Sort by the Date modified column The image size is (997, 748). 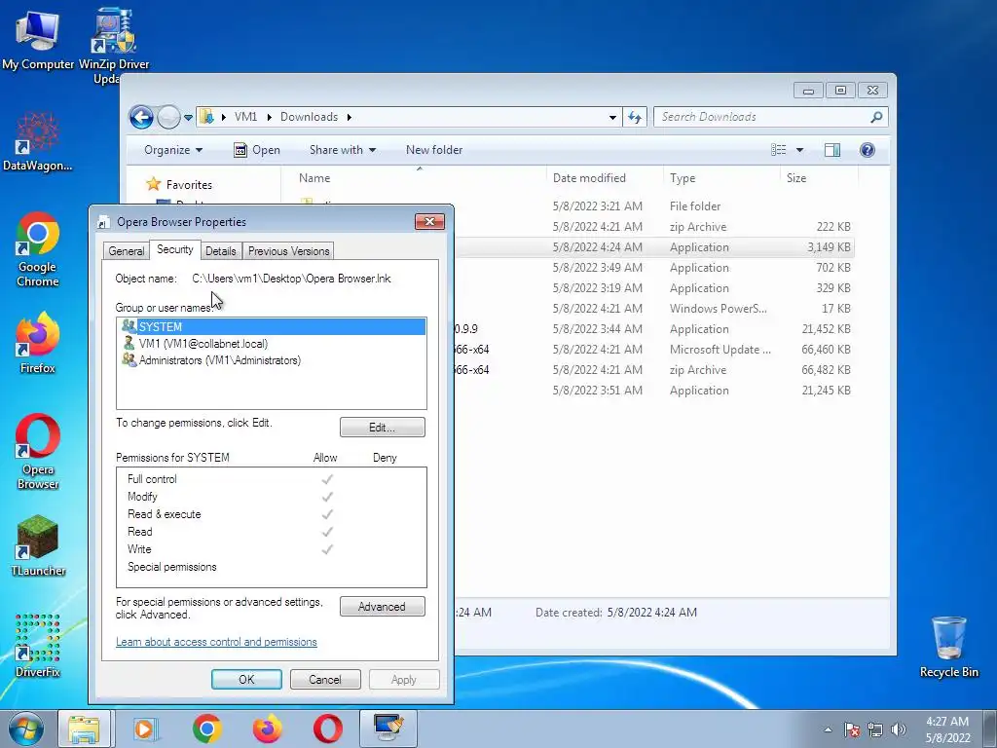click(604, 178)
